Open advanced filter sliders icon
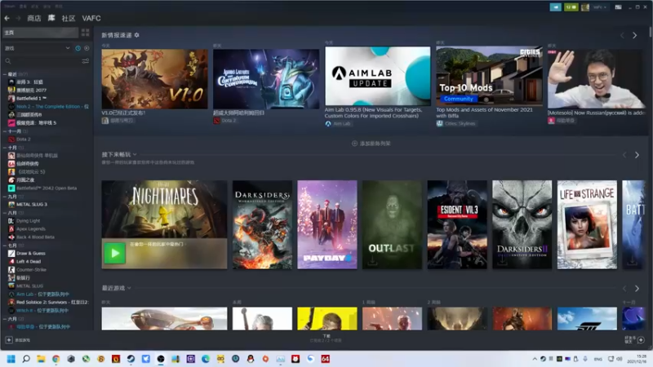 coord(86,61)
